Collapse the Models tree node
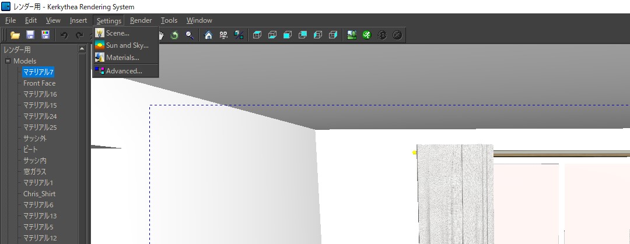This screenshot has width=630, height=244. 8,61
